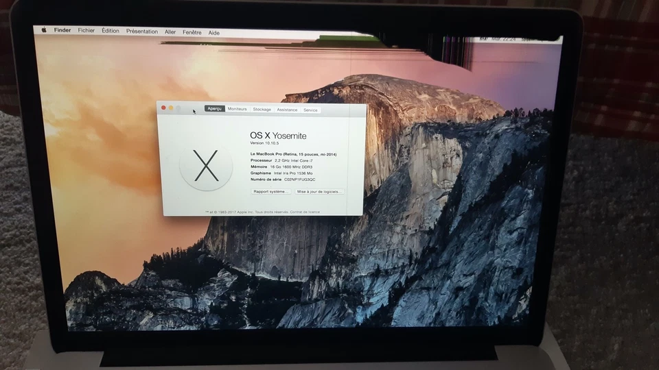659x370 pixels.
Task: Open the Contrat de licence link
Action: click(305, 212)
